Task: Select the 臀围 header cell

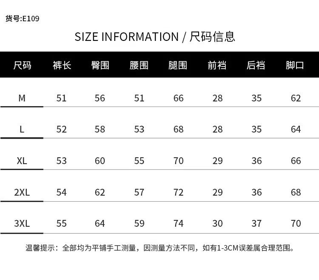Action: coord(100,65)
